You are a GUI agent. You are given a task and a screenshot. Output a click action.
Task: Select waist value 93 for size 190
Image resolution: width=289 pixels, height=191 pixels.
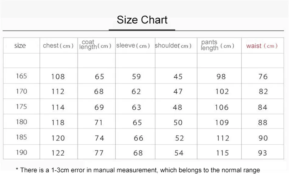click(x=263, y=153)
